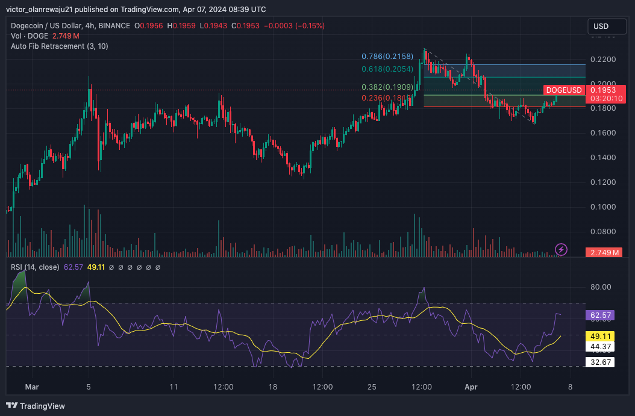Click the 18 date on time axis
This screenshot has height=416, width=635.
click(273, 387)
